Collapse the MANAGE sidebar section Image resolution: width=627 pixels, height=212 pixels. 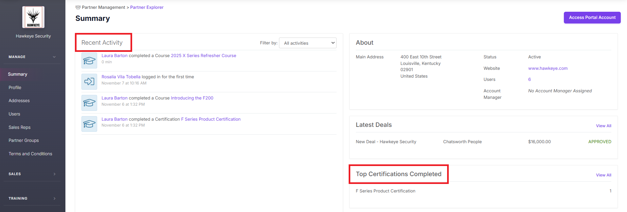pos(54,57)
